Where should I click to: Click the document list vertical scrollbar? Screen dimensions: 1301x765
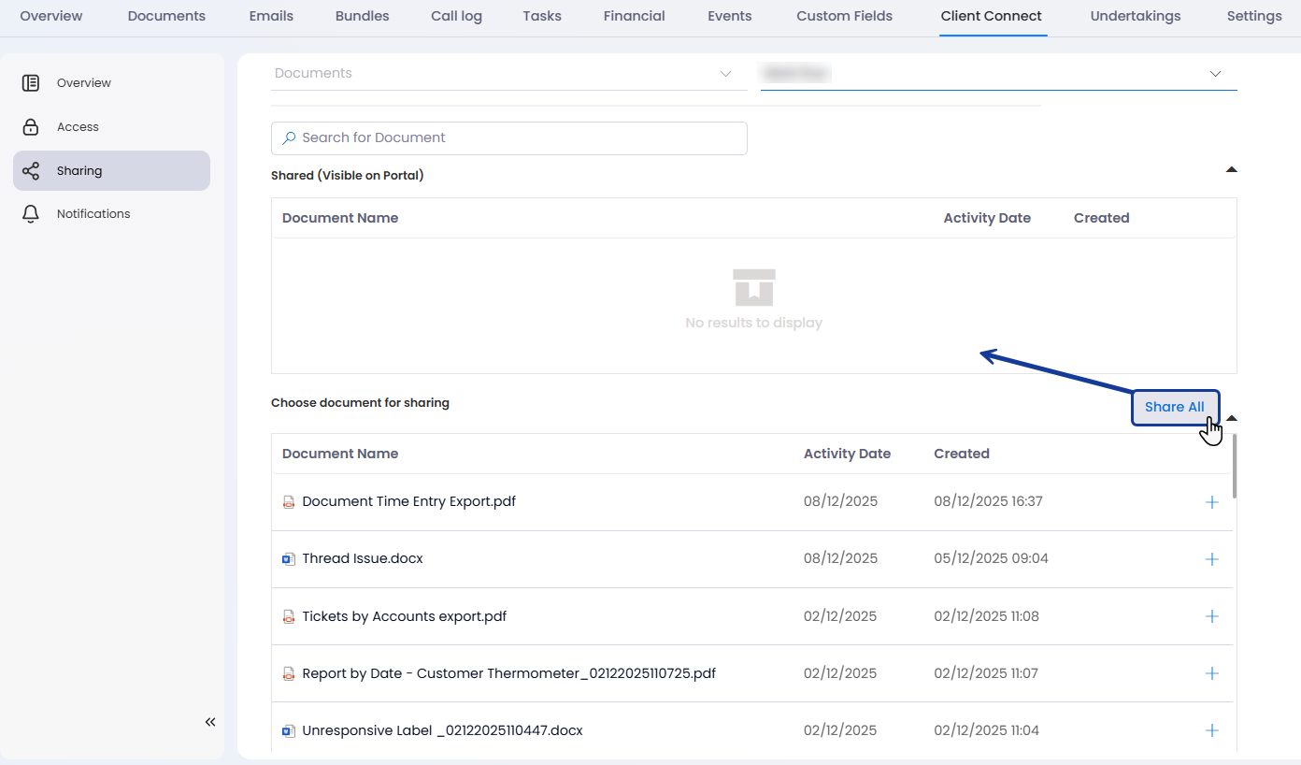tap(1235, 466)
